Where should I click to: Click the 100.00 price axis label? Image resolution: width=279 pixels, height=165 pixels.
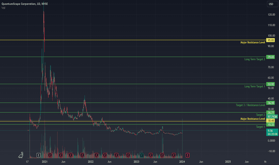pos(271,36)
